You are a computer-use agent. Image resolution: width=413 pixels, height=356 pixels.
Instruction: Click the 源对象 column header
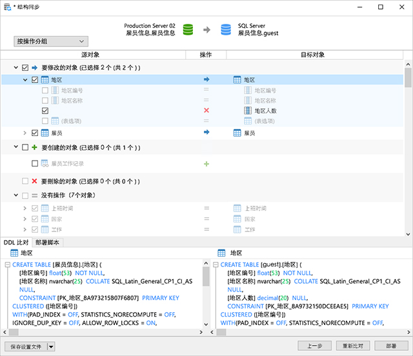click(x=93, y=55)
